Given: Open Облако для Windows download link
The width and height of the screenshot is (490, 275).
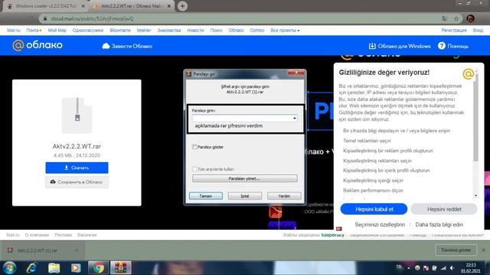Looking at the screenshot, I should (400, 46).
